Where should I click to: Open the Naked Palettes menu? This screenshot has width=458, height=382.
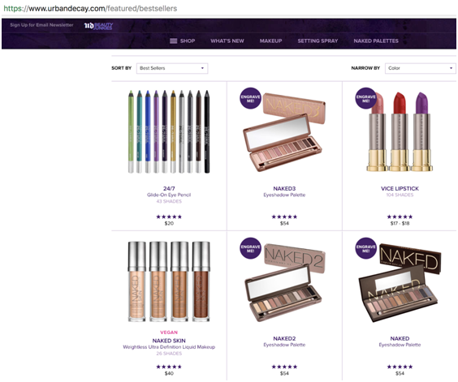click(376, 41)
